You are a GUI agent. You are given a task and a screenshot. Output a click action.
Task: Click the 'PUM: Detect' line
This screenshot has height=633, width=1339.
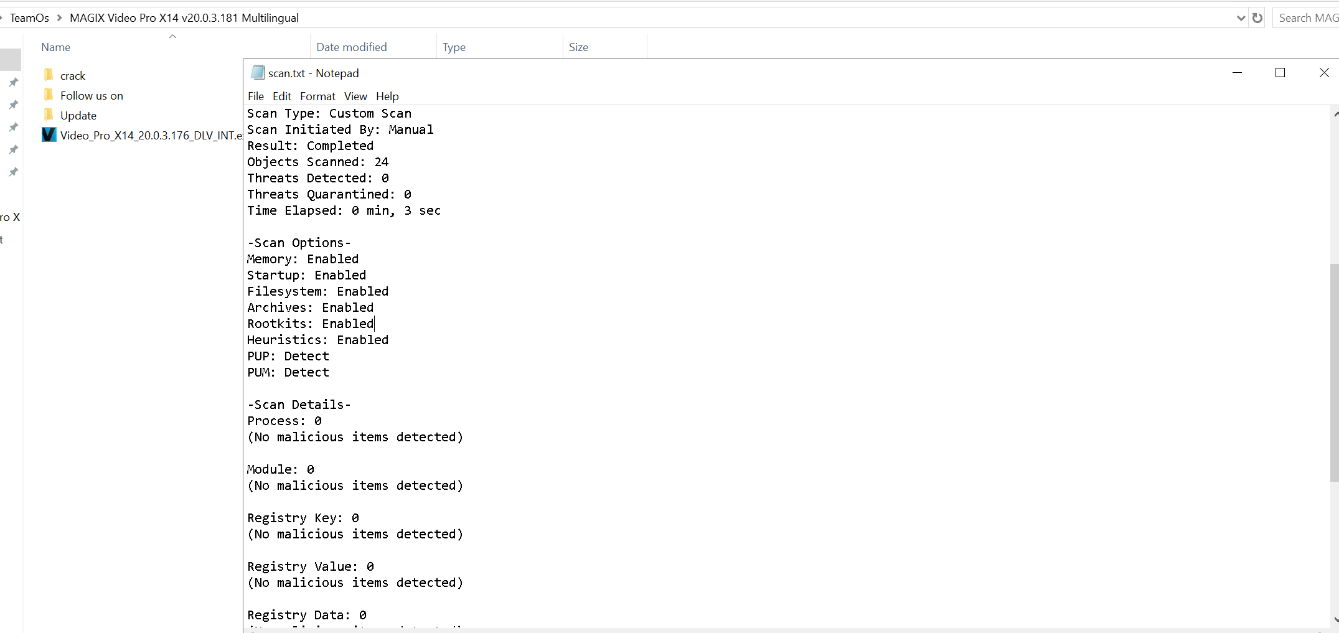point(288,372)
